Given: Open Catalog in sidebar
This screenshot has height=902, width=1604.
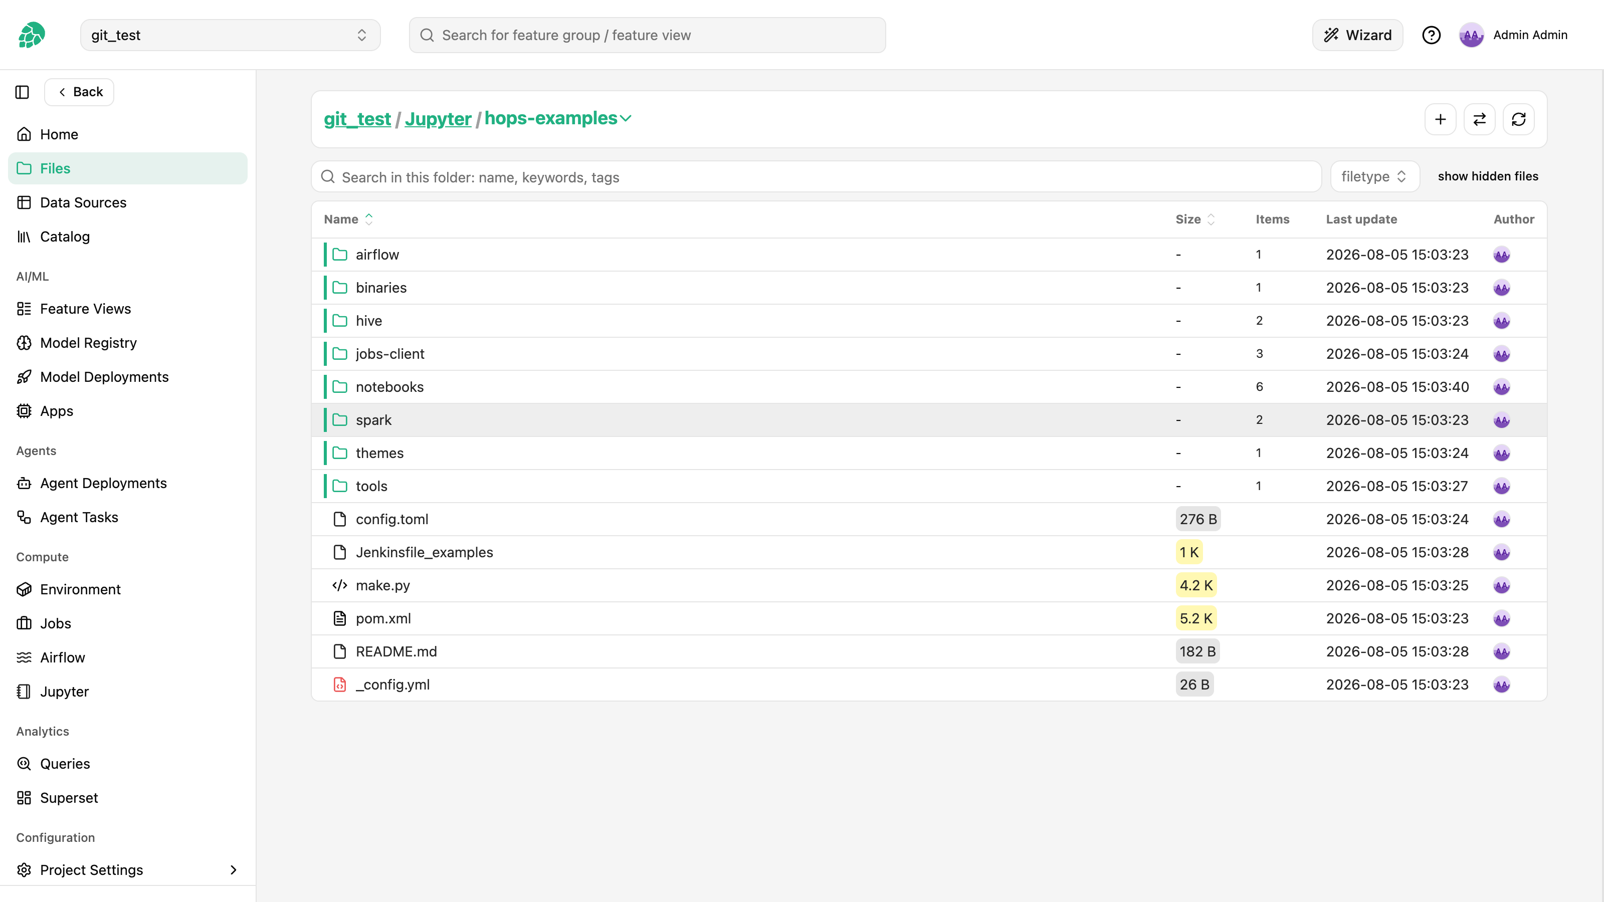Looking at the screenshot, I should [128, 237].
